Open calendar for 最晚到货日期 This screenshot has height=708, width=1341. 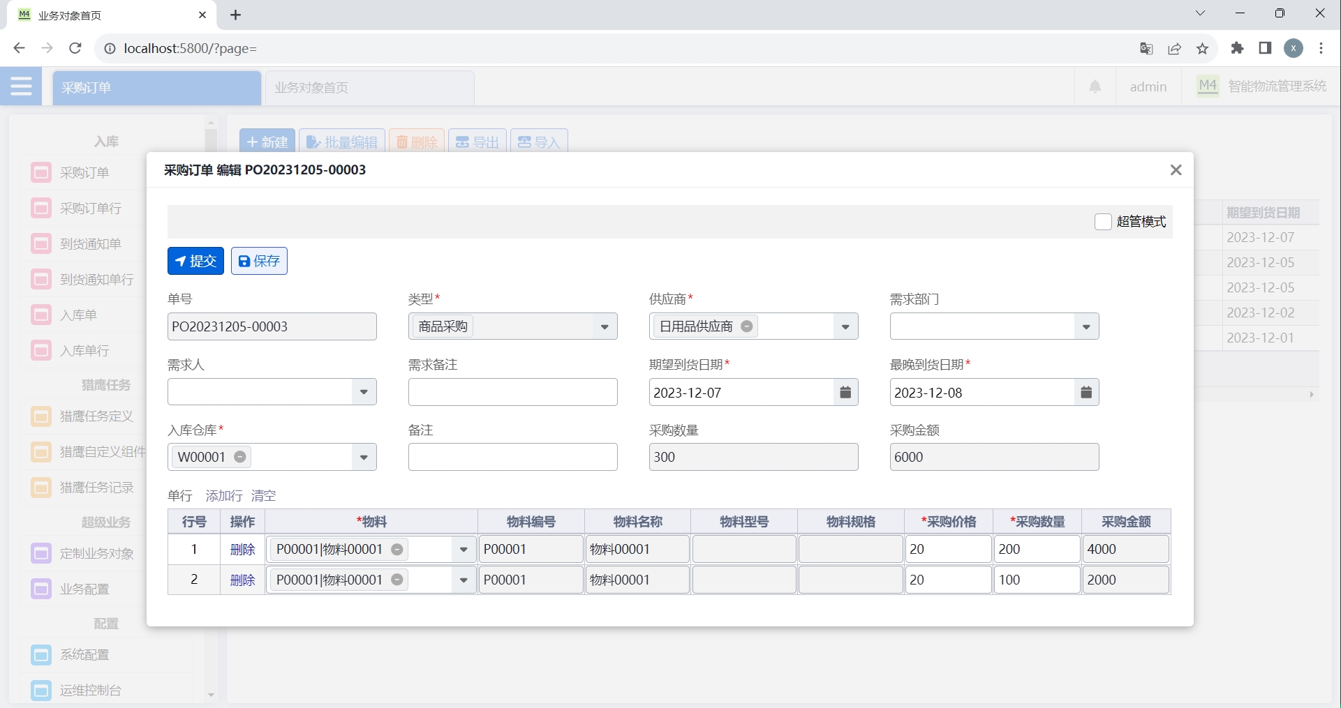coord(1086,392)
